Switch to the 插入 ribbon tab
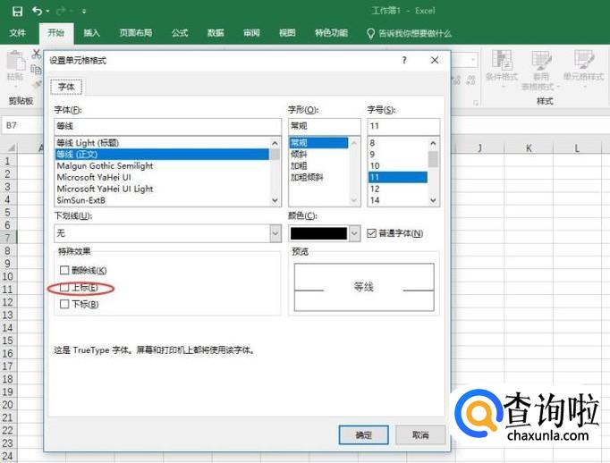 point(92,33)
